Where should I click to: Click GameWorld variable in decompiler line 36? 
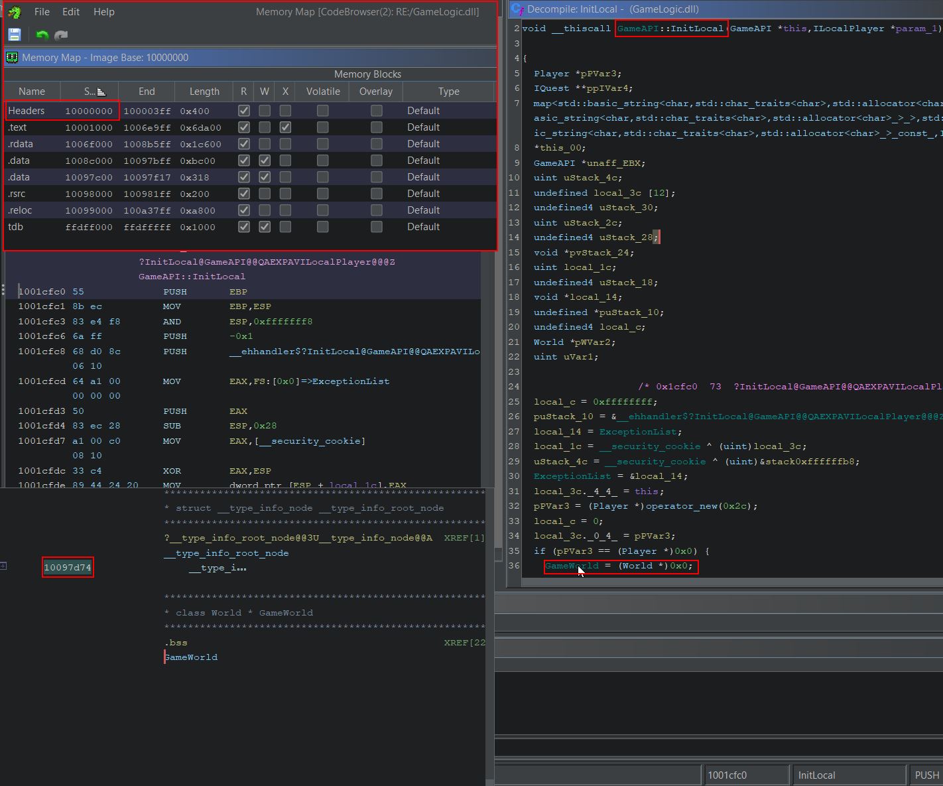571,566
